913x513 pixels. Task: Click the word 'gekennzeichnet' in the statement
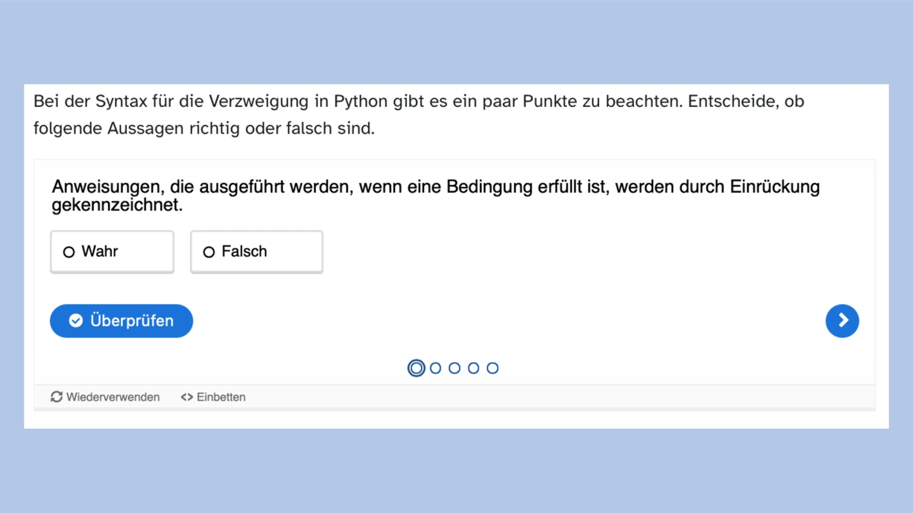[x=116, y=205]
